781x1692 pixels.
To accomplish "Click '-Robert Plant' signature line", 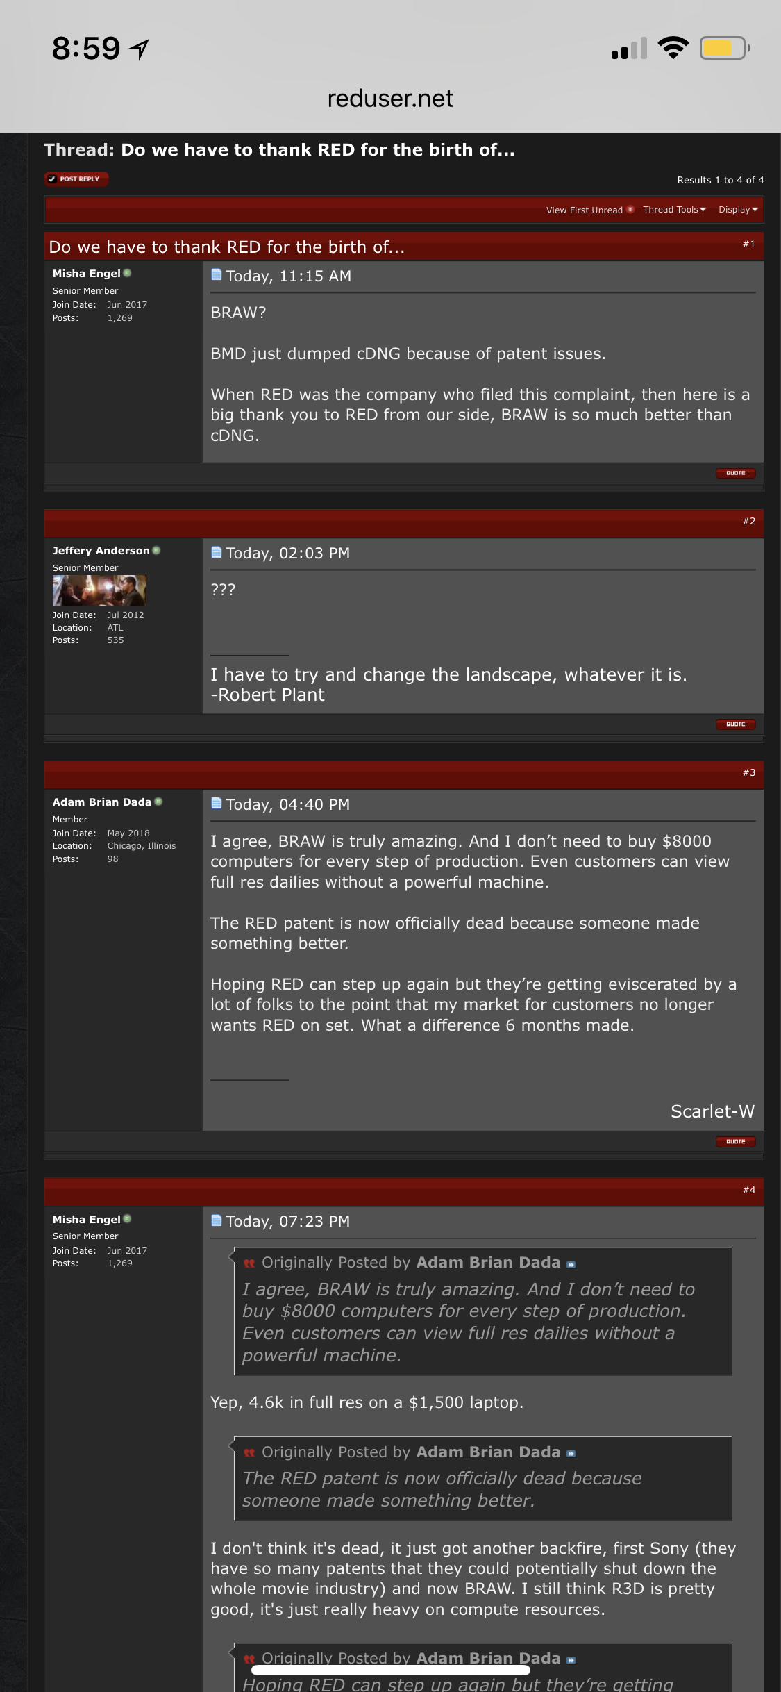I will (267, 695).
